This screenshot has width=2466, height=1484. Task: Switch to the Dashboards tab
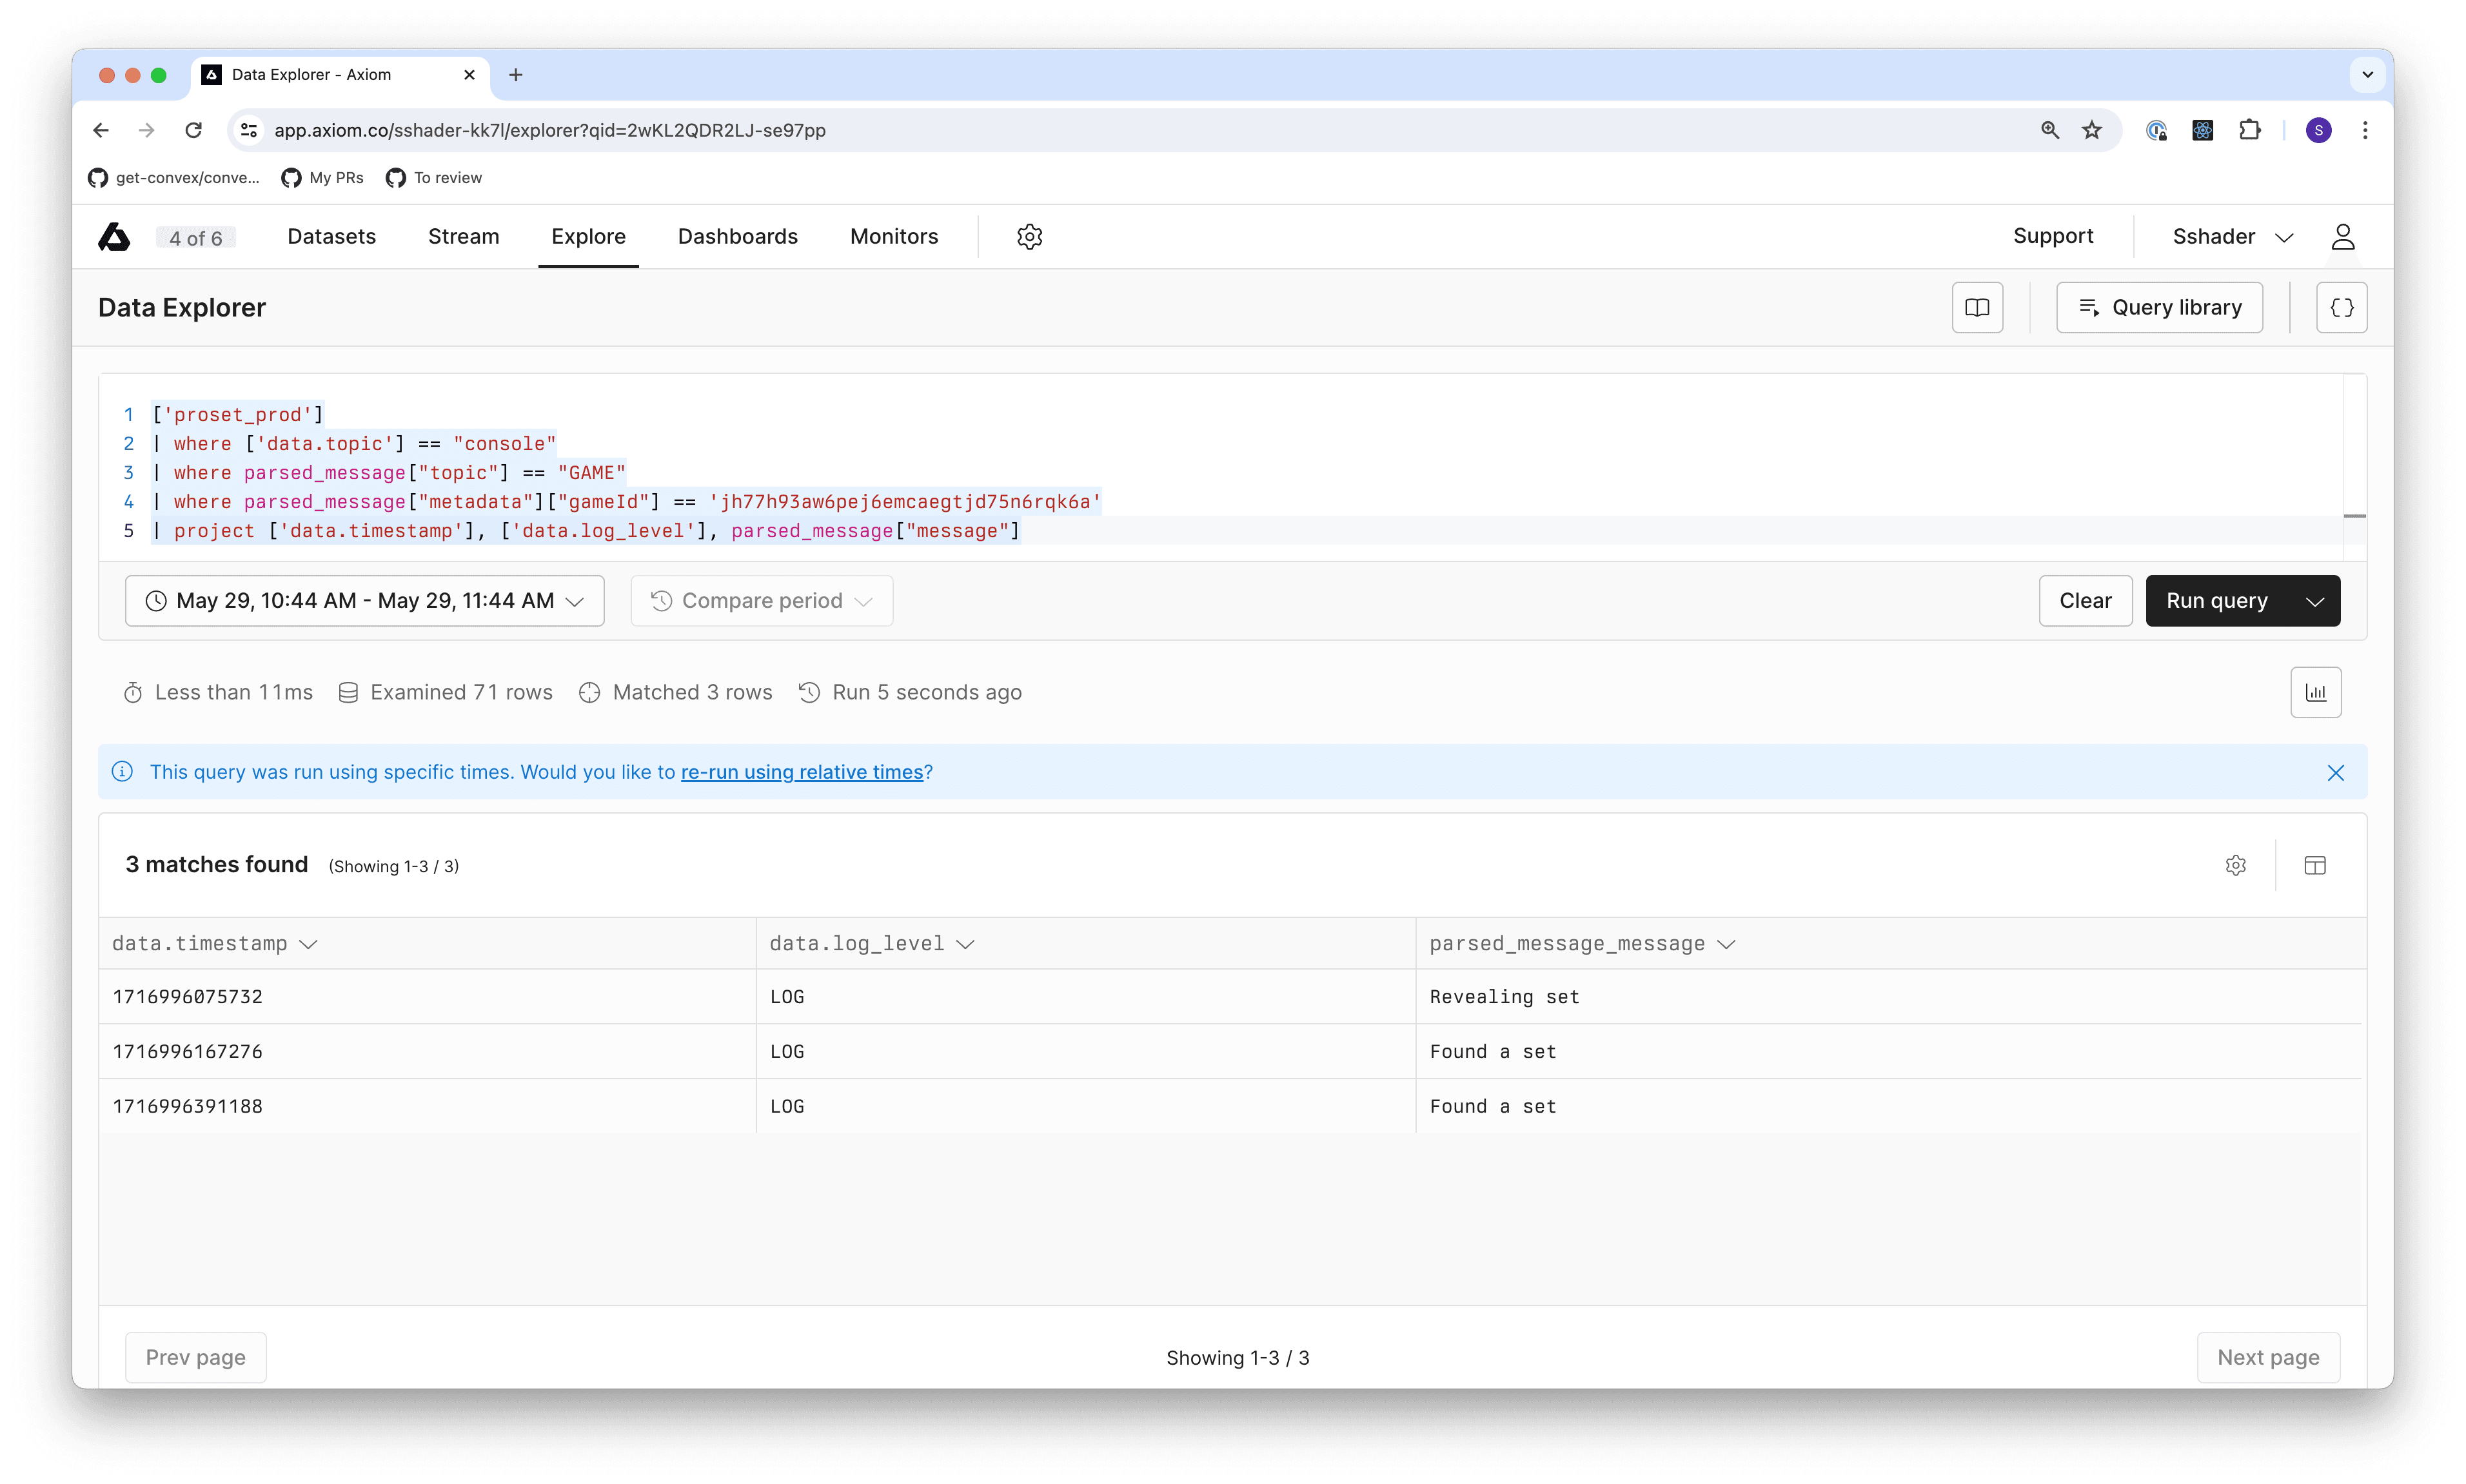pos(736,236)
